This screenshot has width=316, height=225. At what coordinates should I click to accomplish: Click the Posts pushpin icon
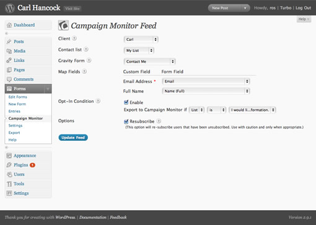(9, 42)
